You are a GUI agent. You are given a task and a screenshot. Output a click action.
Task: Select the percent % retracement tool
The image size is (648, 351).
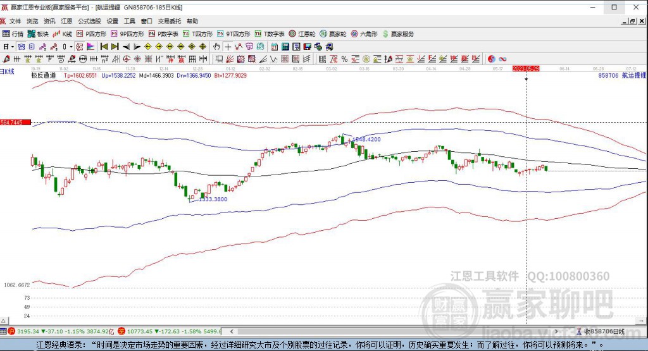344,59
